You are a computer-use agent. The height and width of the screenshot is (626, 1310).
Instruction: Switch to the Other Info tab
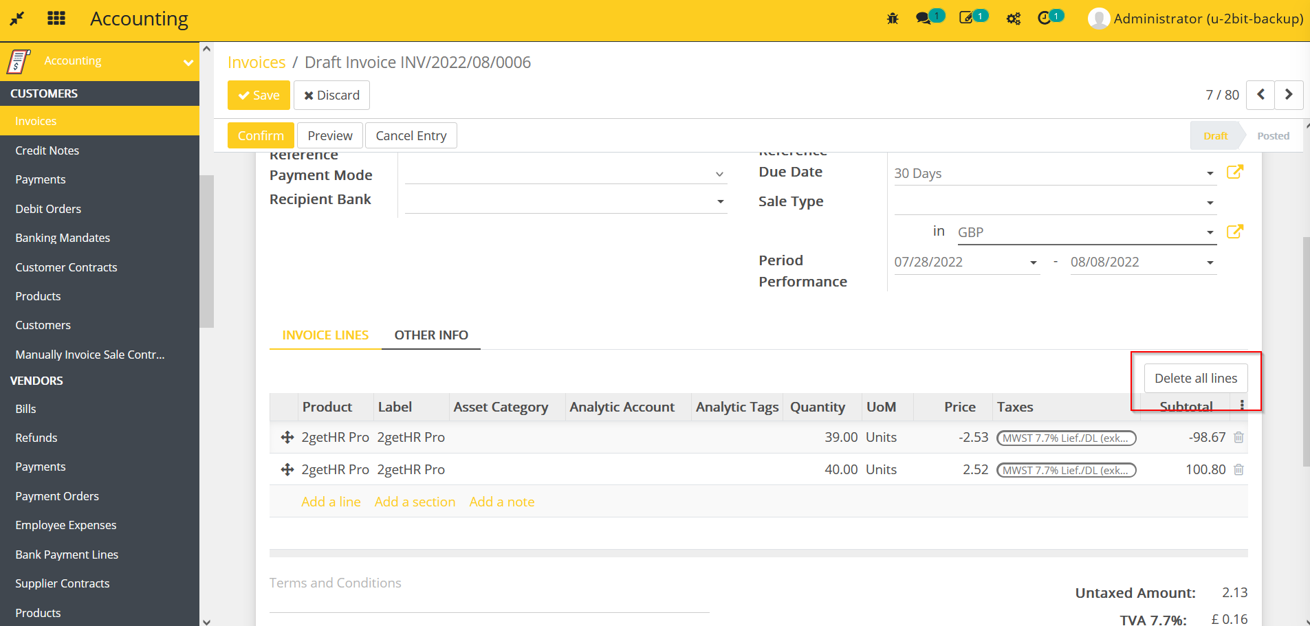431,335
